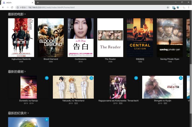Open the Domestic na Kanojo thumbnail

pos(29,87)
